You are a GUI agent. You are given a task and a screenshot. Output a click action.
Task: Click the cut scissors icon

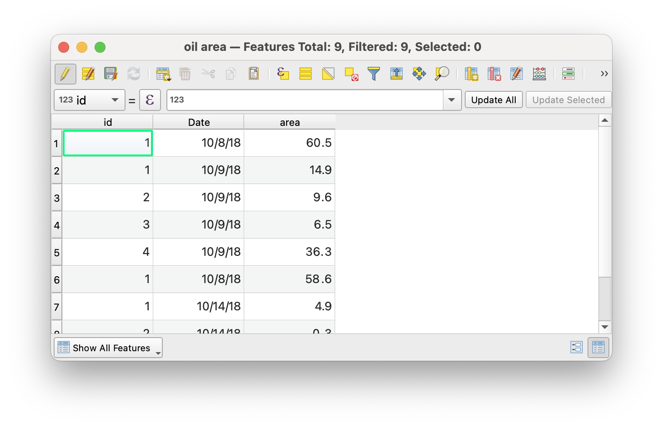tap(208, 74)
